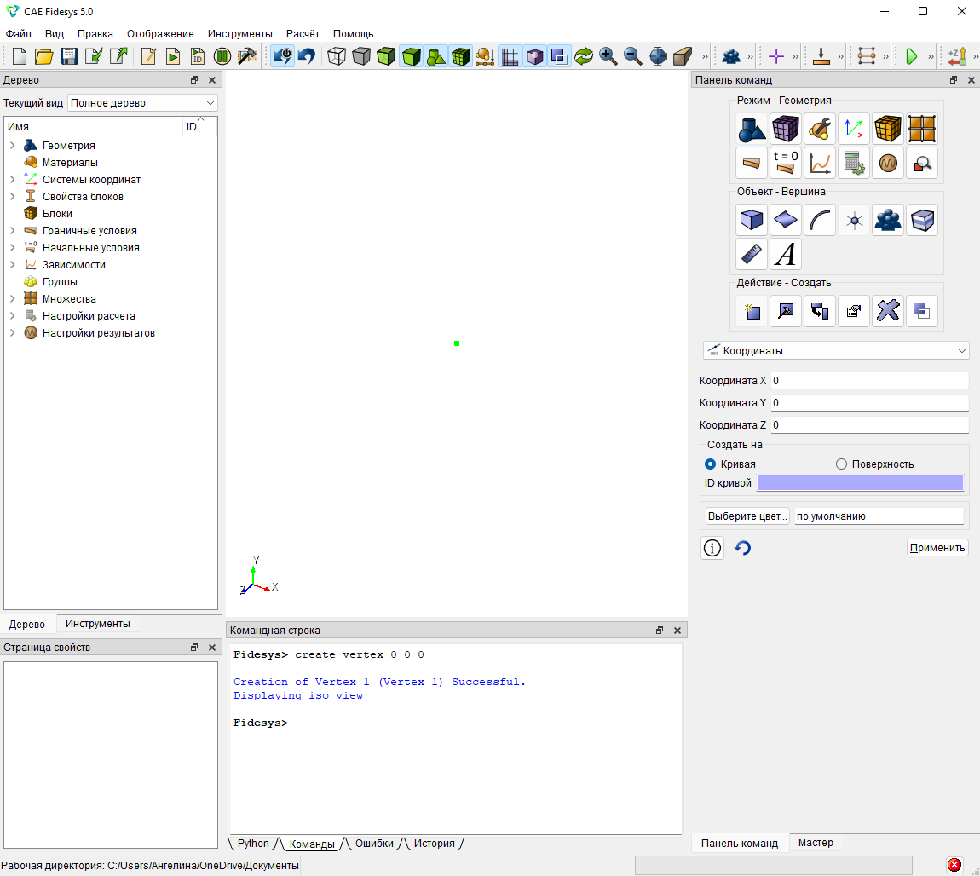Undock the 'Командная строка' panel
The image size is (980, 876).
(x=660, y=631)
